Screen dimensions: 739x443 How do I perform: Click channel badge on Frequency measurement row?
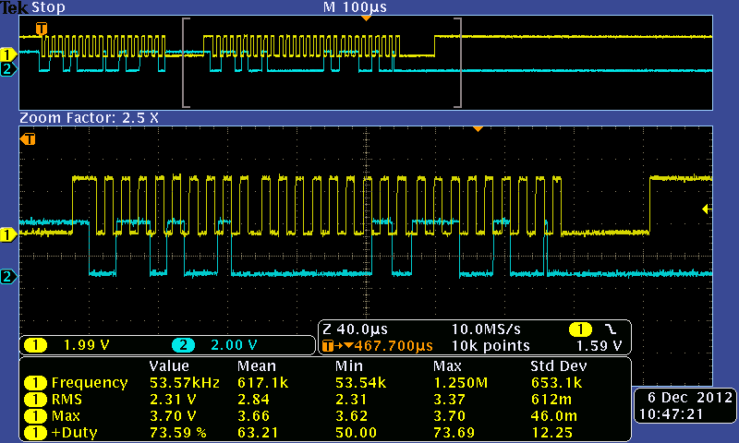click(x=35, y=383)
